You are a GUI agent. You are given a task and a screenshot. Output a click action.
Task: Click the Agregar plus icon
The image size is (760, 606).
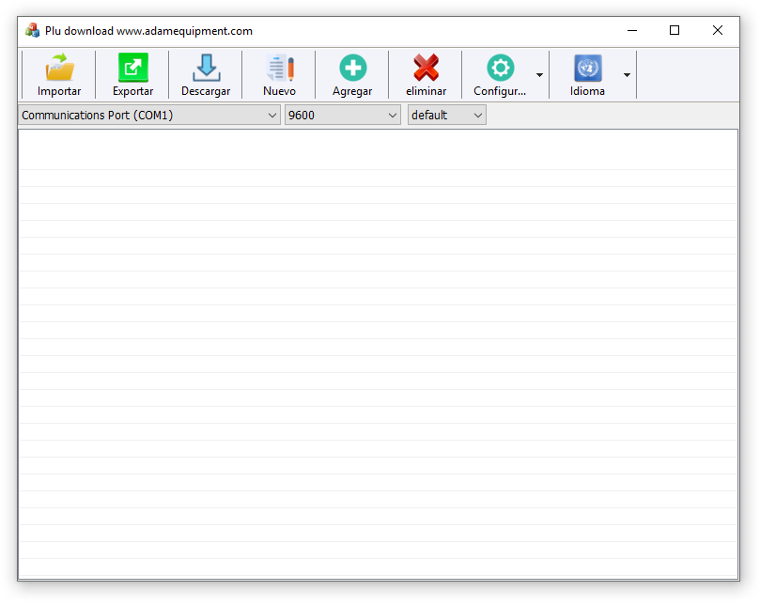(352, 69)
